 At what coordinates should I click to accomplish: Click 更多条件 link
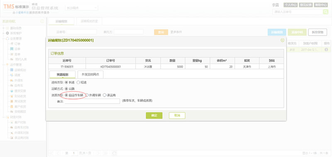pos(176,32)
